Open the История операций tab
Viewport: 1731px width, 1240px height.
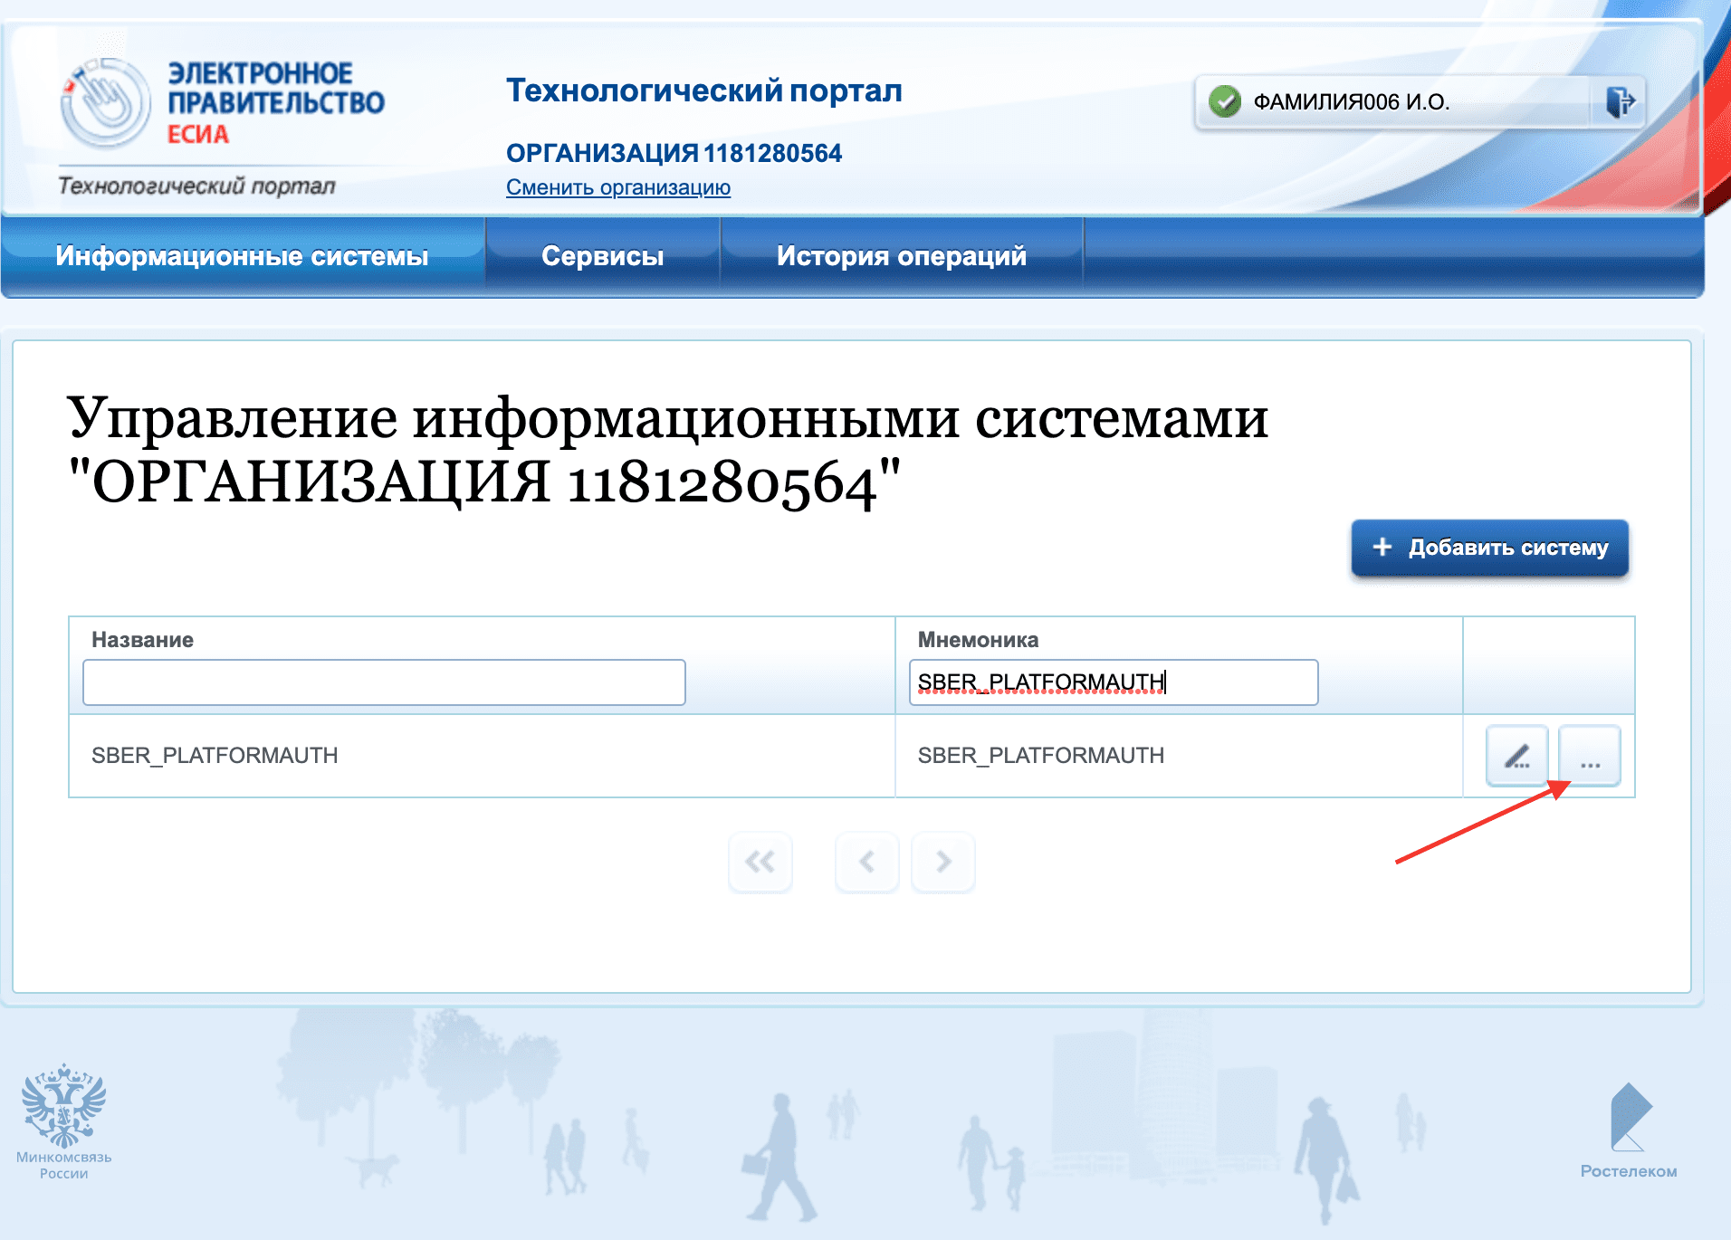click(x=901, y=255)
